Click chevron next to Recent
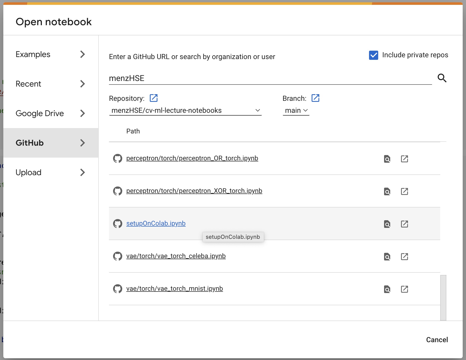The height and width of the screenshot is (360, 466). click(82, 84)
